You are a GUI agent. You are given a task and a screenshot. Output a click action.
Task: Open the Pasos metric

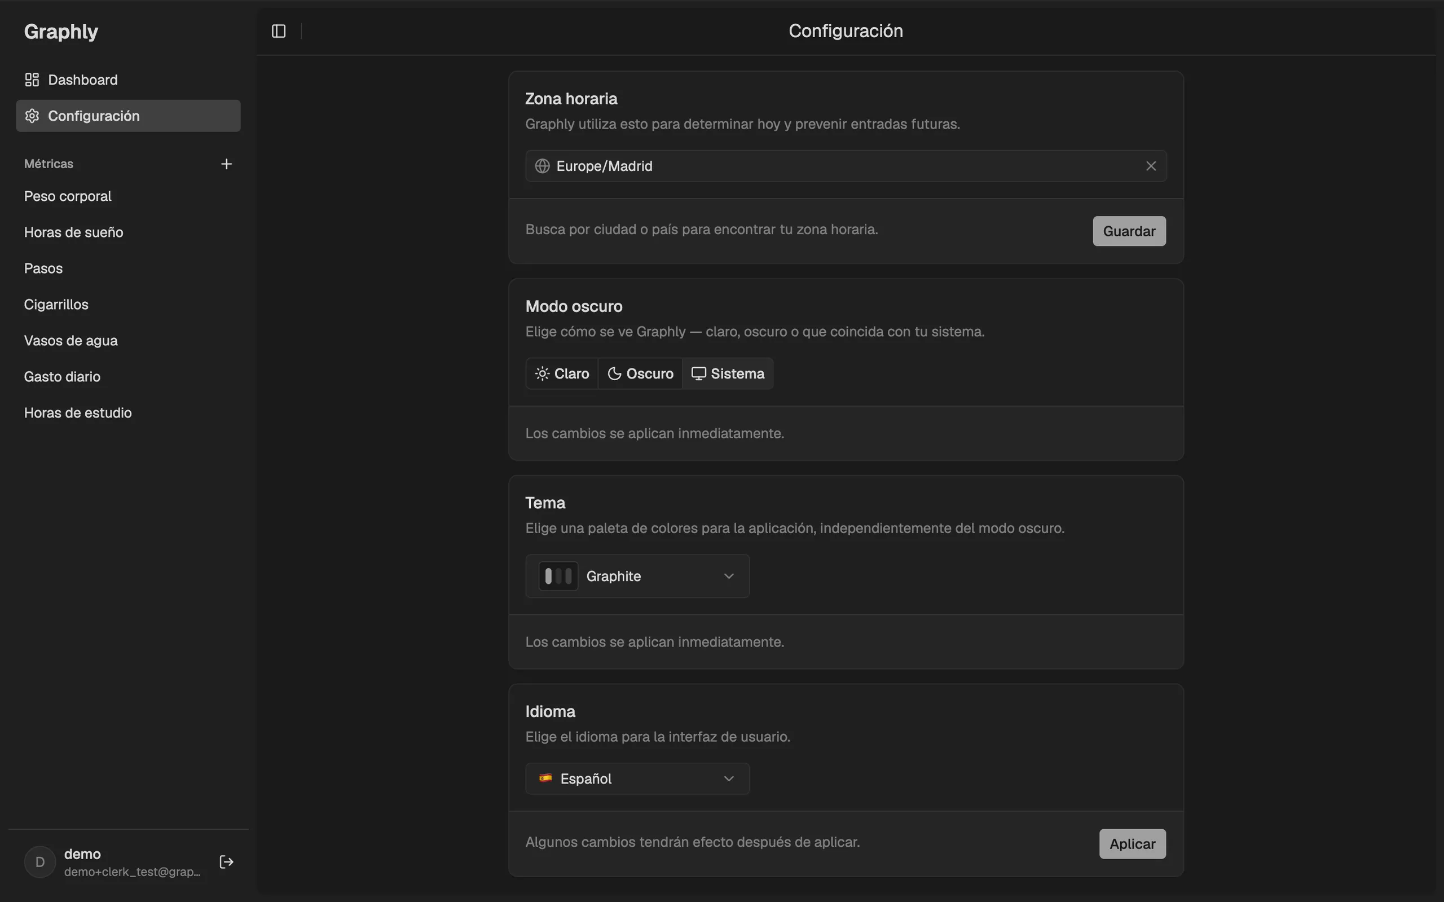(x=128, y=269)
